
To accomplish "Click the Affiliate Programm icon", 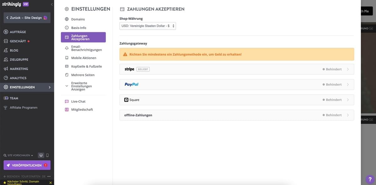I will point(5,107).
